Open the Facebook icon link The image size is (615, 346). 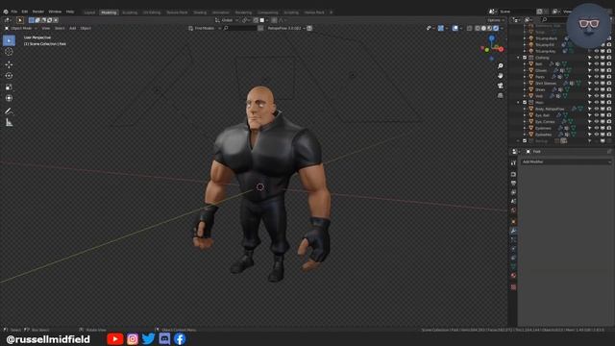click(x=180, y=339)
